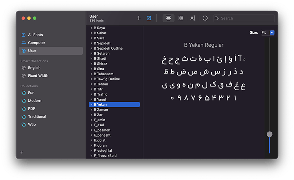Click the Fun collection icon

(x=24, y=93)
